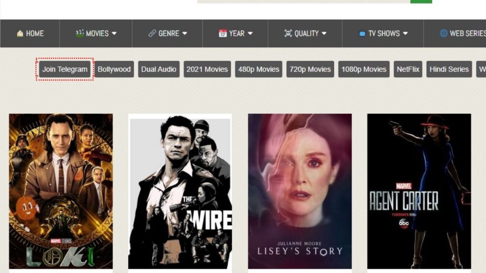Click the Join Telegram button
486x273 pixels.
pyautogui.click(x=65, y=69)
